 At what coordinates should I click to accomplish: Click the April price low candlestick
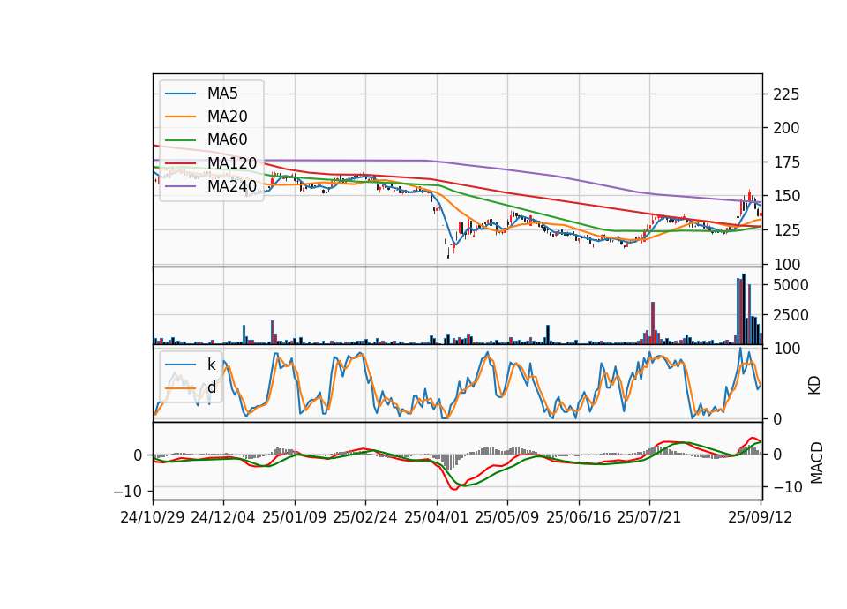point(448,252)
